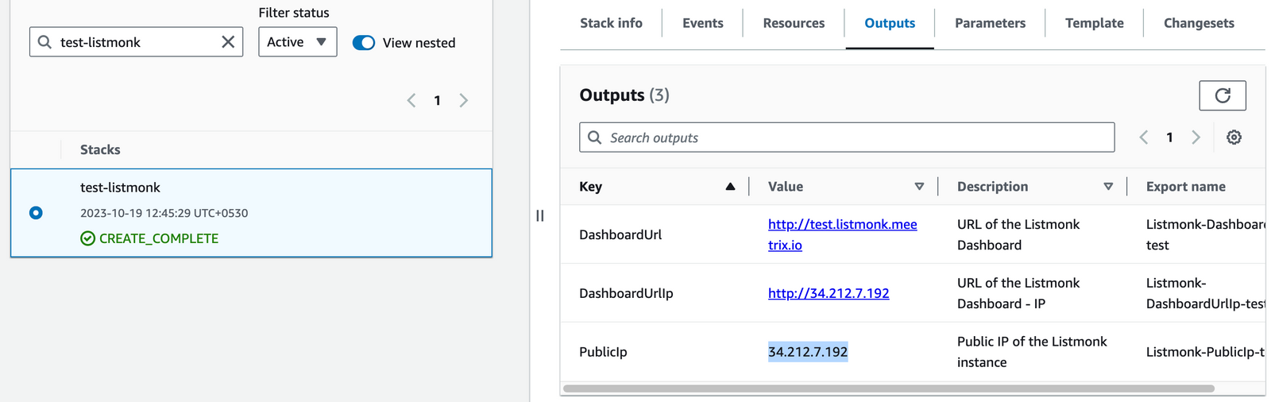Focus the Search outputs field
Viewport: 1271px width, 402px height.
click(x=847, y=137)
